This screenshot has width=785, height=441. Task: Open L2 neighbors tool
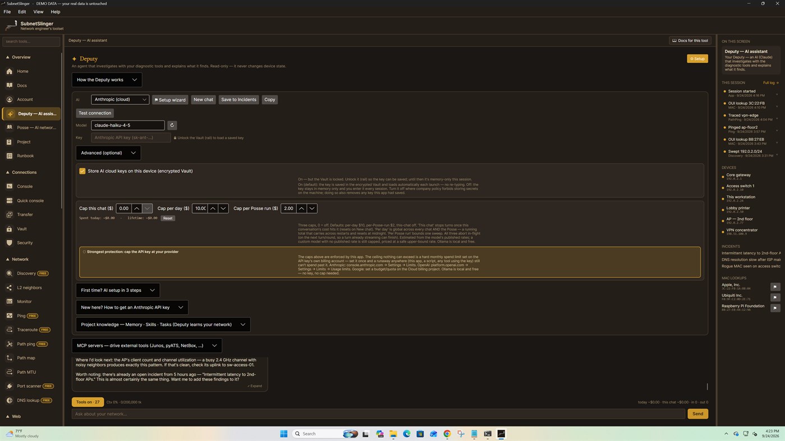click(31, 287)
